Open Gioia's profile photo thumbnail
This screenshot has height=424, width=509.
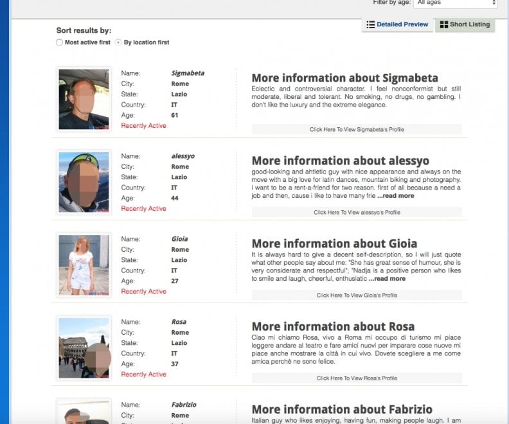[84, 265]
